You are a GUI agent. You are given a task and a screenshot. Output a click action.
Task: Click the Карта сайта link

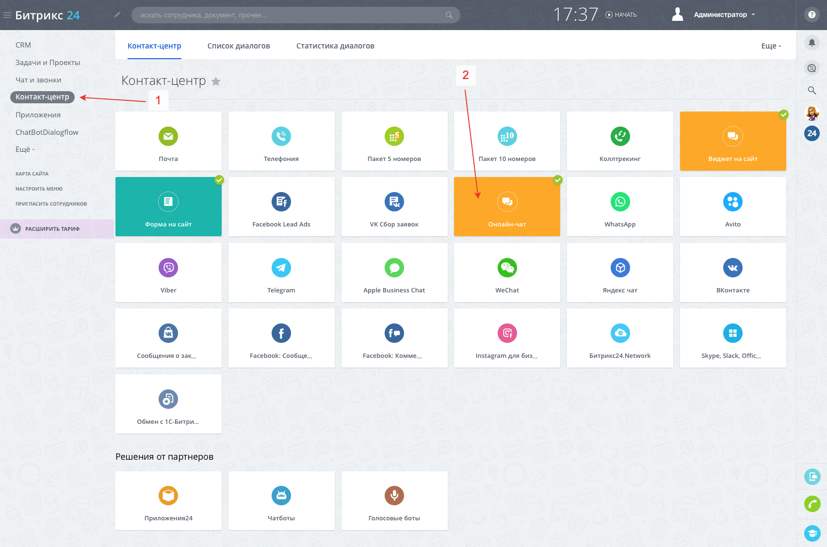(32, 174)
